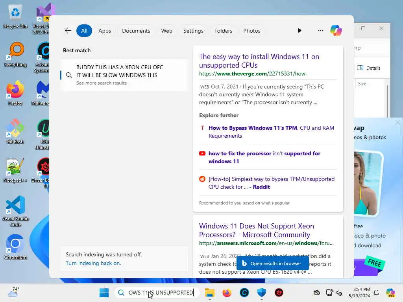Select the IObit Uninstaller desktop shortcut
Image resolution: width=403 pixels, height=302 pixels.
click(42, 134)
